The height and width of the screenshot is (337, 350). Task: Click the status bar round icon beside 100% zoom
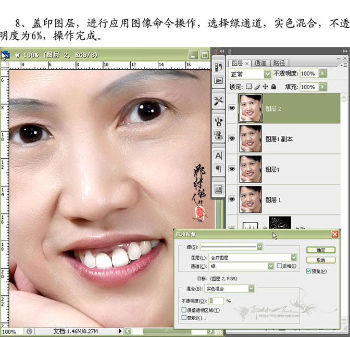point(29,331)
